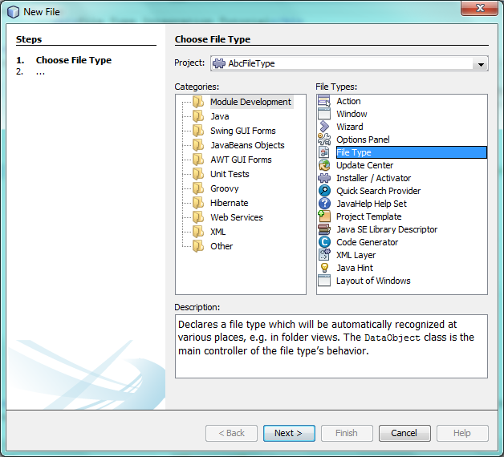Pick the Wizard file type icon
The height and width of the screenshot is (457, 504).
(x=324, y=127)
